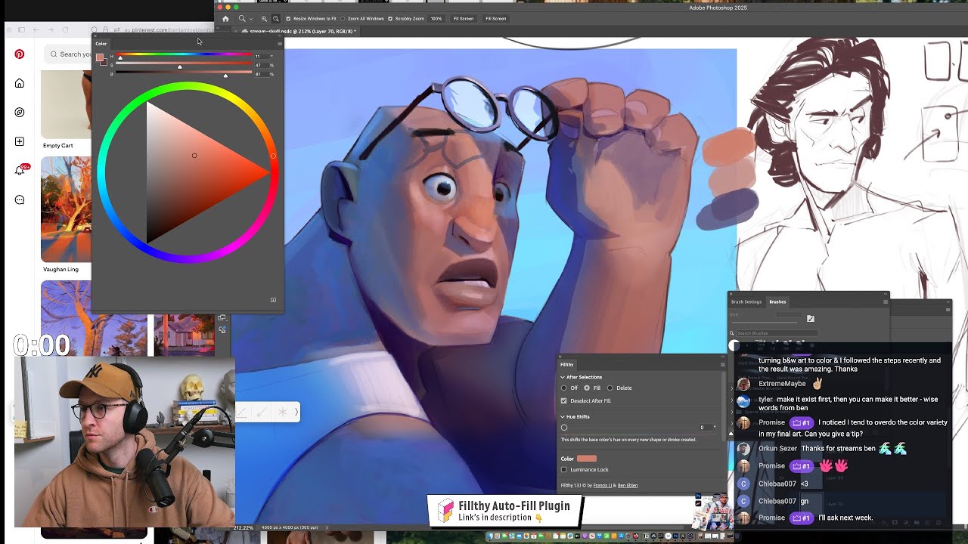Image resolution: width=968 pixels, height=544 pixels.
Task: Click the Hue slider bar
Action: pyautogui.click(x=184, y=55)
